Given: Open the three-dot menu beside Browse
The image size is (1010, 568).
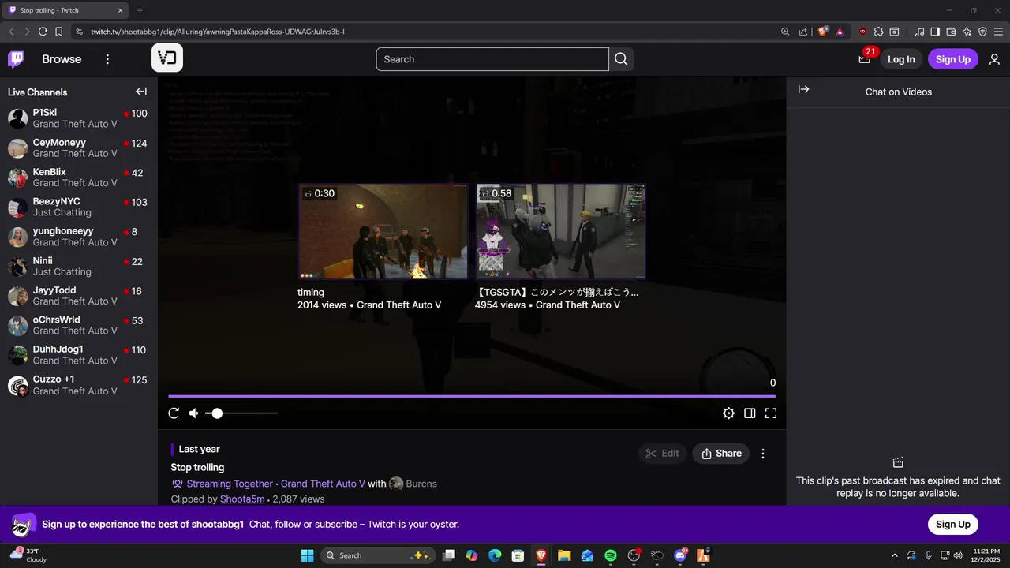Looking at the screenshot, I should 107,59.
